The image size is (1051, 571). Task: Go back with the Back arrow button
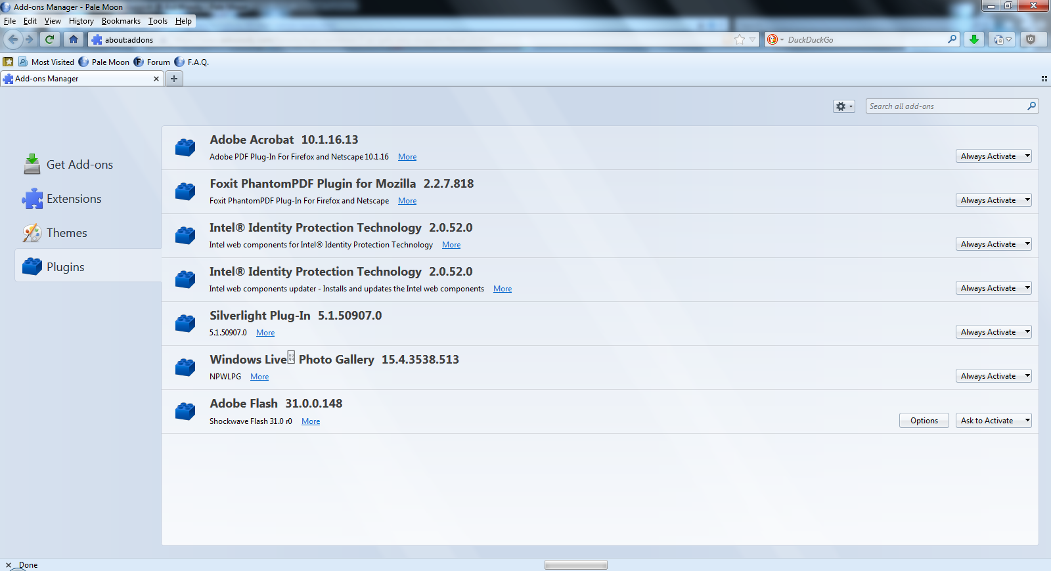(x=13, y=39)
